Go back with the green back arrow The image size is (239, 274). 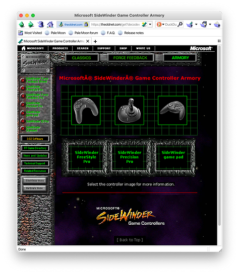22,25
